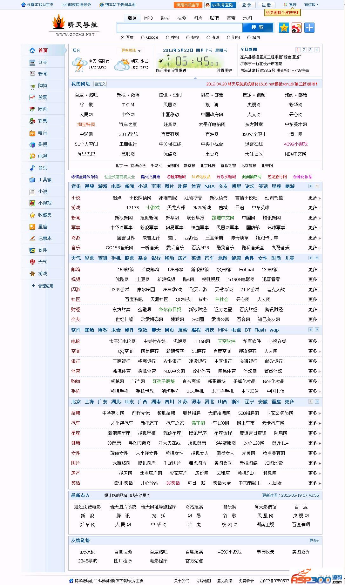Open sidebar 收藏夹 favorites star icon
Image resolution: width=345 pixels, height=585 pixels.
[x=32, y=215]
